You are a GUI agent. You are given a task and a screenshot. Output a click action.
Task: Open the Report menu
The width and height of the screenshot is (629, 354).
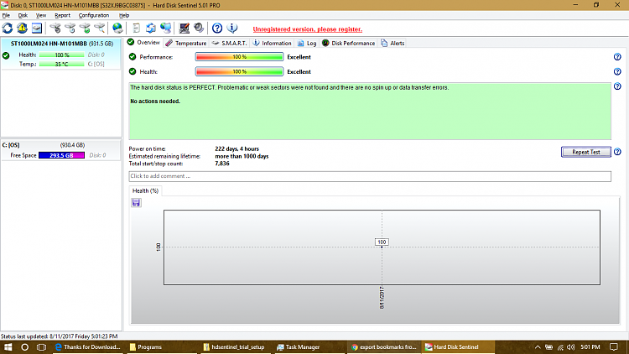click(63, 15)
